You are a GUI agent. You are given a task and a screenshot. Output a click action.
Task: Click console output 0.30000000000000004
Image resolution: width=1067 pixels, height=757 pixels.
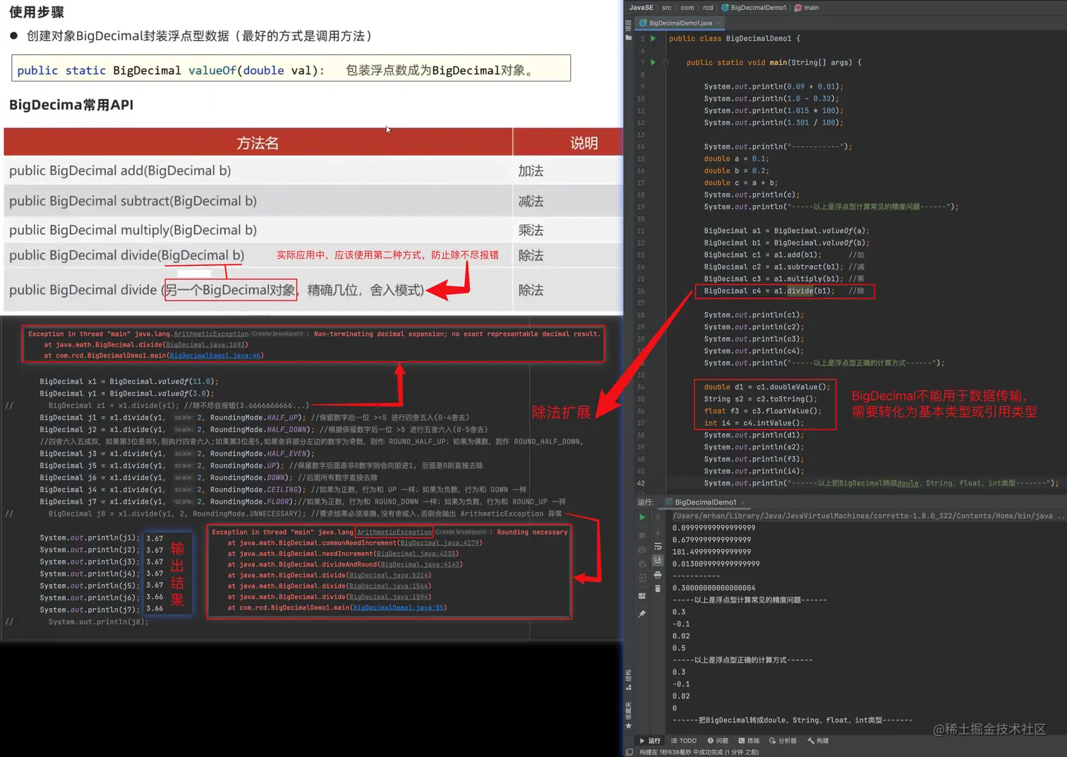713,588
